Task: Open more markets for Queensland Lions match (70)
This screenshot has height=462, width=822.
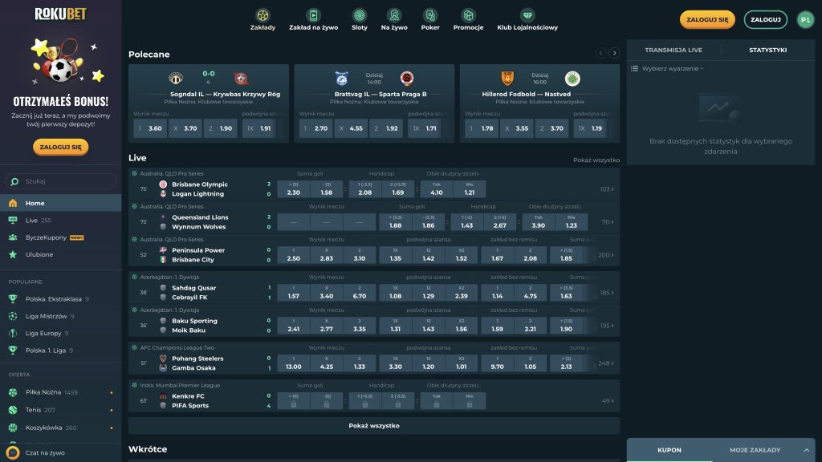Action: coord(608,222)
